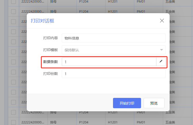Focus the 打印内容 input showing 物料信息
Image resolution: width=193 pixels, height=125 pixels.
[114, 38]
